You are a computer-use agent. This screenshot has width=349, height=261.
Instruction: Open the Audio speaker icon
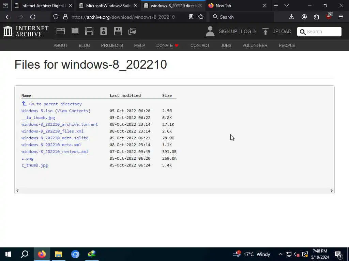click(x=104, y=31)
